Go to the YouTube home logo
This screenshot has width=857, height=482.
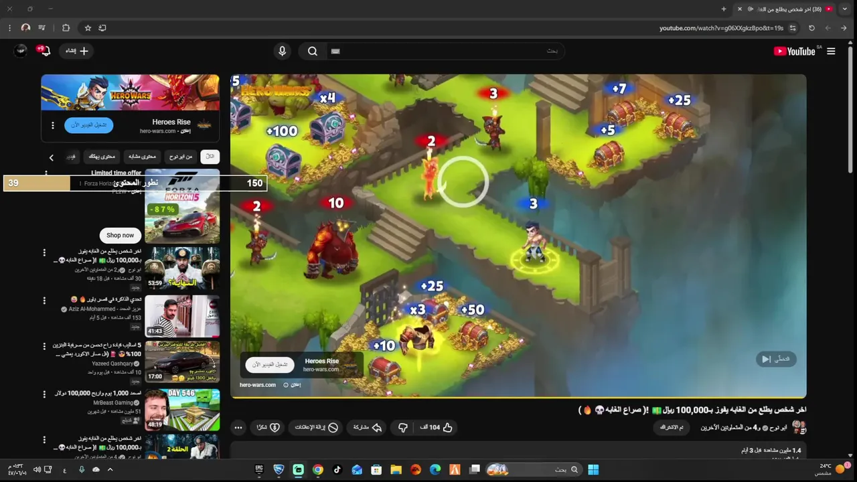click(795, 52)
